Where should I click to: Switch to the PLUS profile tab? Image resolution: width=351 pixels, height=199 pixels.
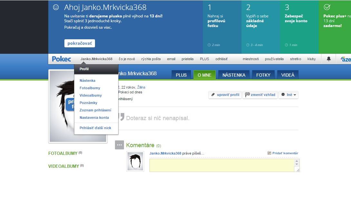(x=181, y=75)
